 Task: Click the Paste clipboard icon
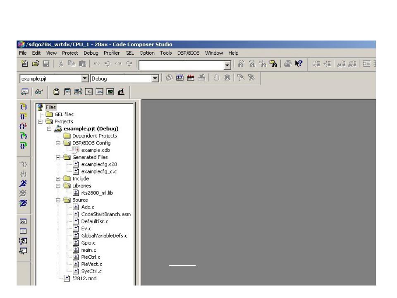click(83, 63)
